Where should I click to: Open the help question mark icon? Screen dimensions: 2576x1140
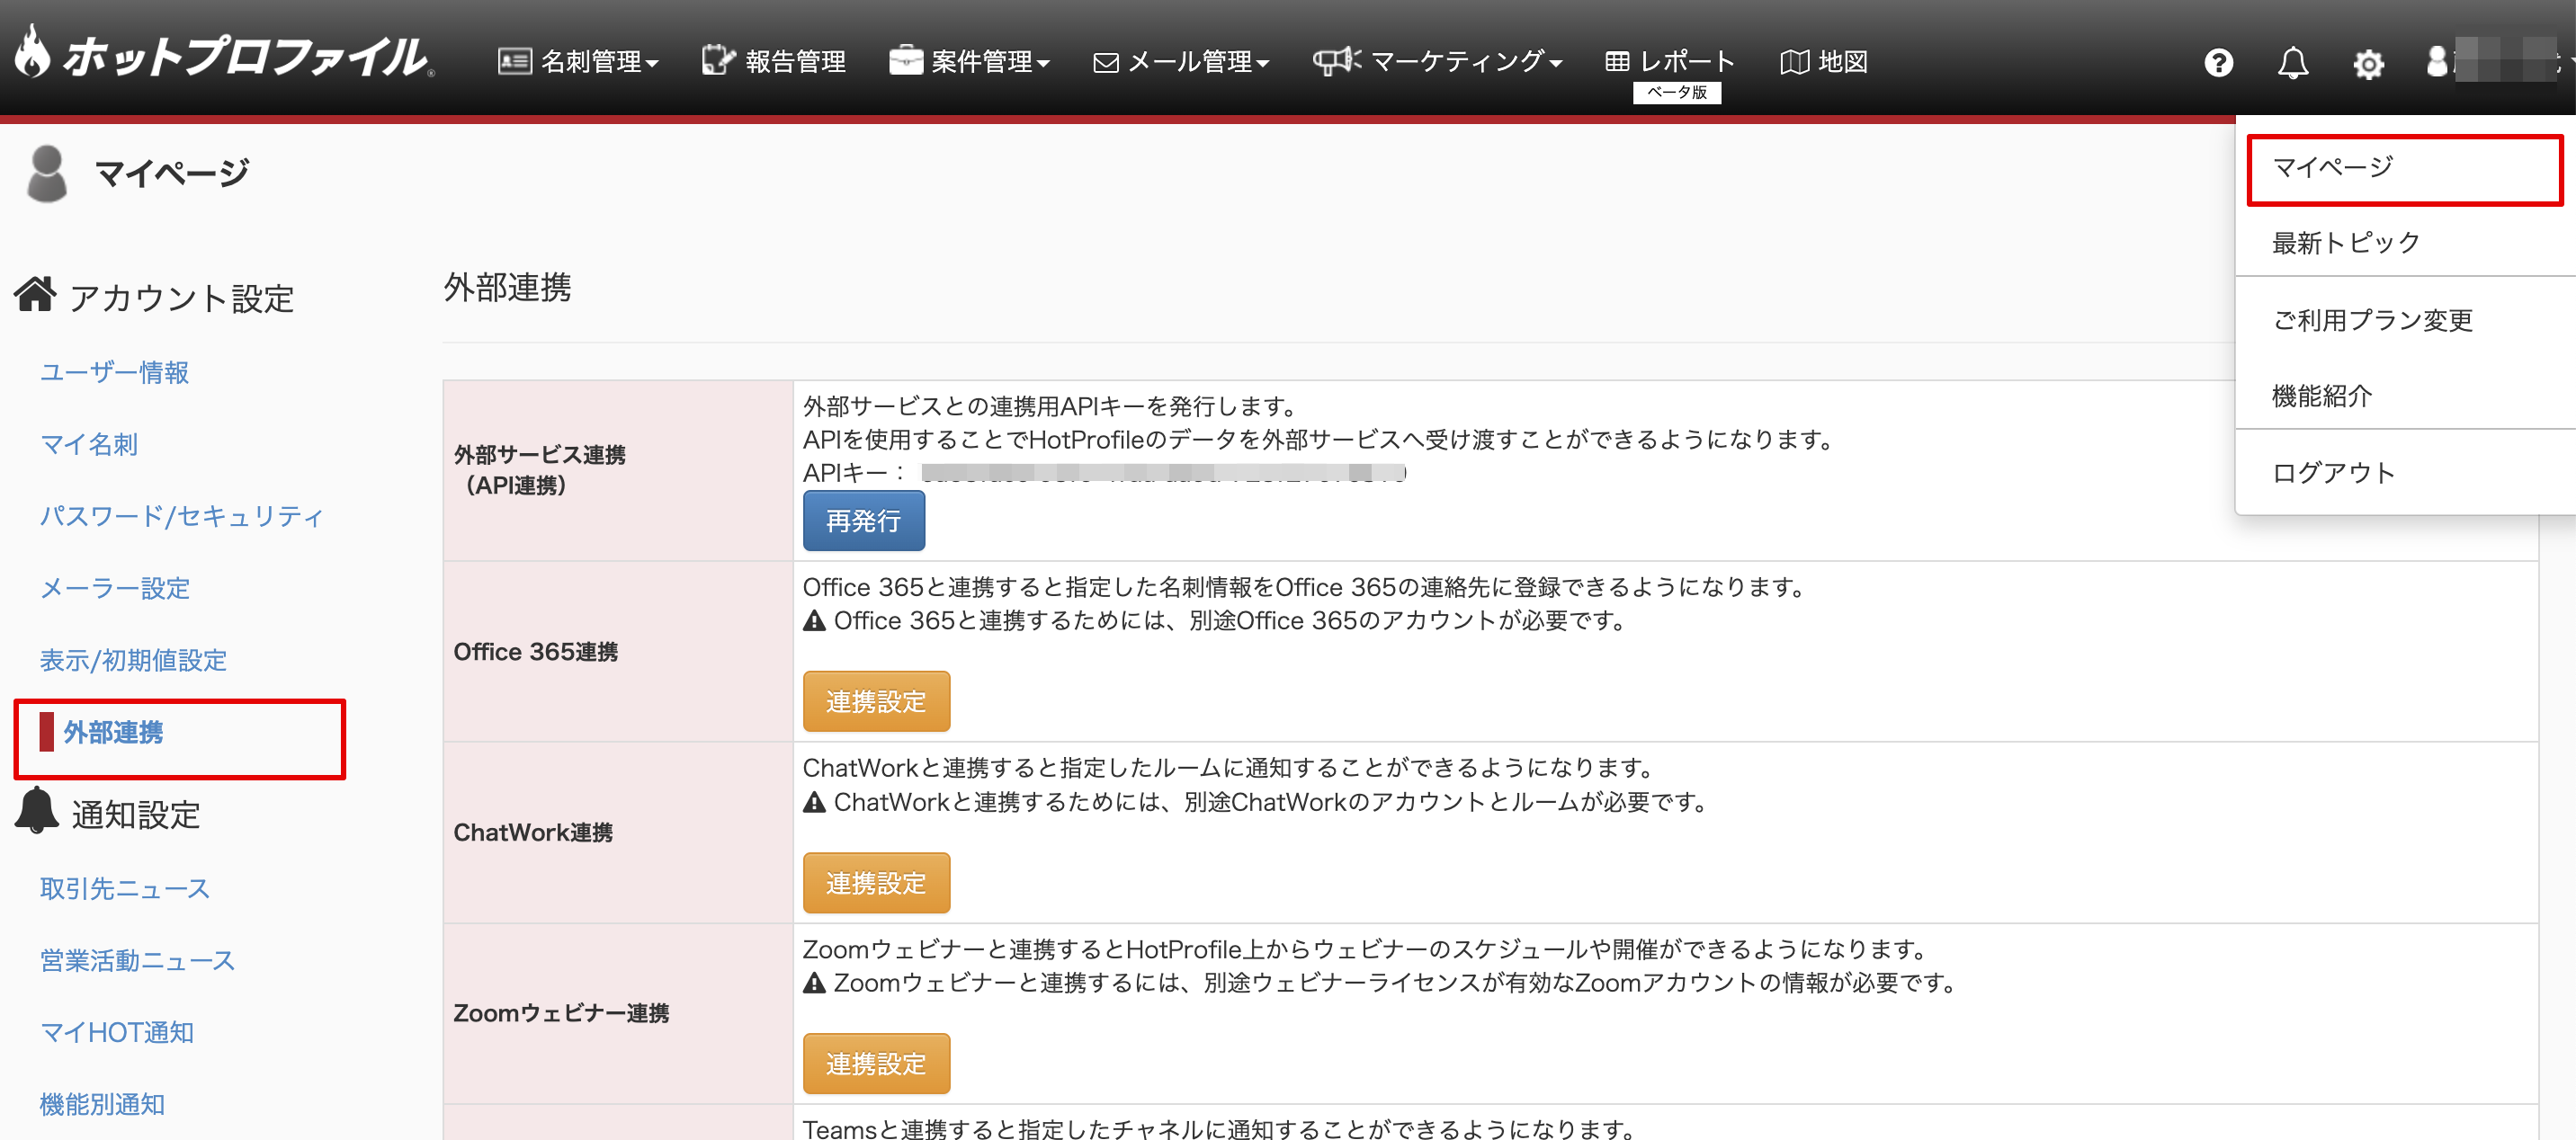2218,63
